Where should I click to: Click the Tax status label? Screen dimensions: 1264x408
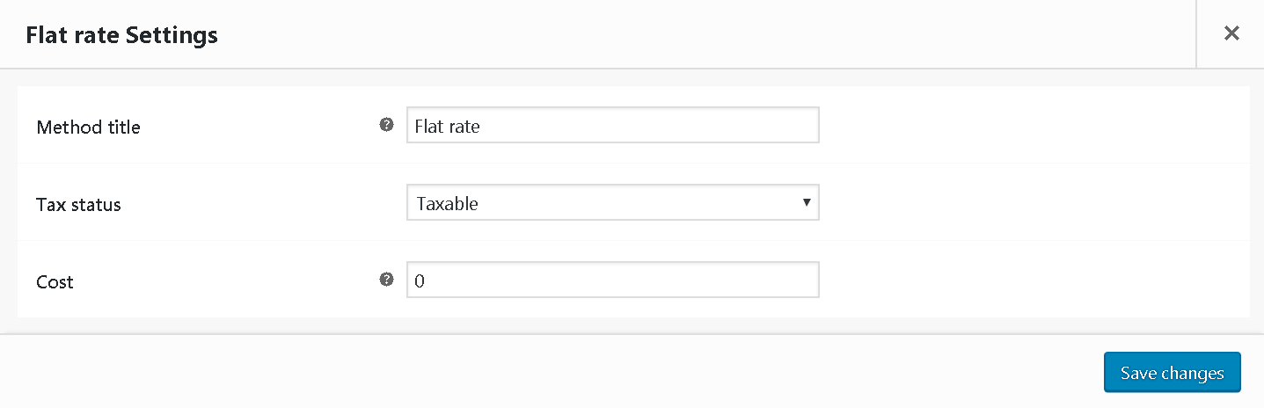pos(78,204)
